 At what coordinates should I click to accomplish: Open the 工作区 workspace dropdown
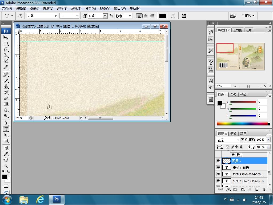click(248, 16)
